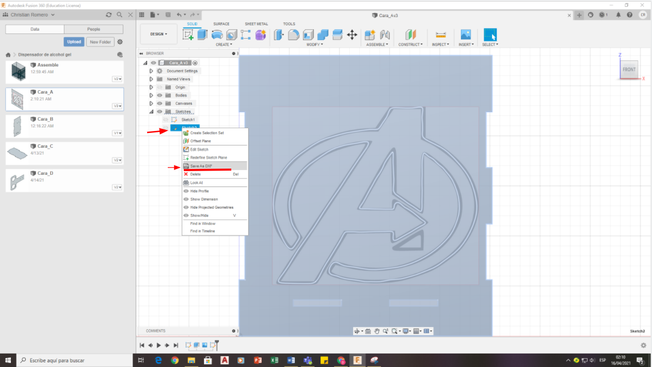The image size is (652, 367).
Task: Hide the Canvases folder
Action: tap(160, 104)
